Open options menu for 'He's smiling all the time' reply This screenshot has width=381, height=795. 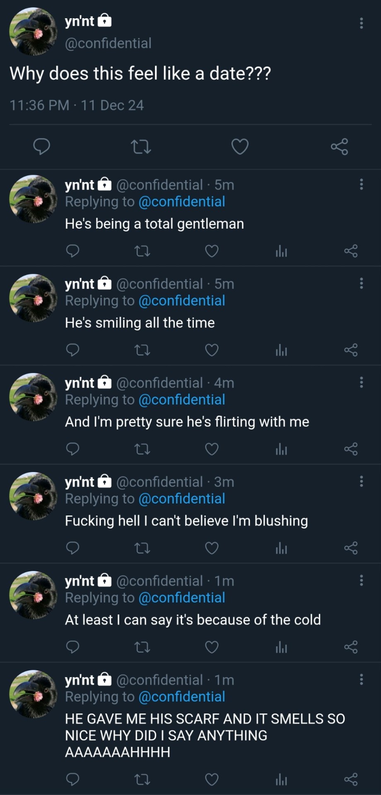pos(361,283)
